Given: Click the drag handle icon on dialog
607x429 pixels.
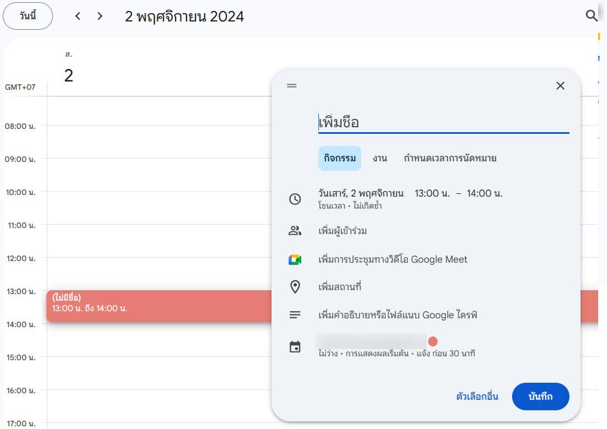Looking at the screenshot, I should (292, 86).
